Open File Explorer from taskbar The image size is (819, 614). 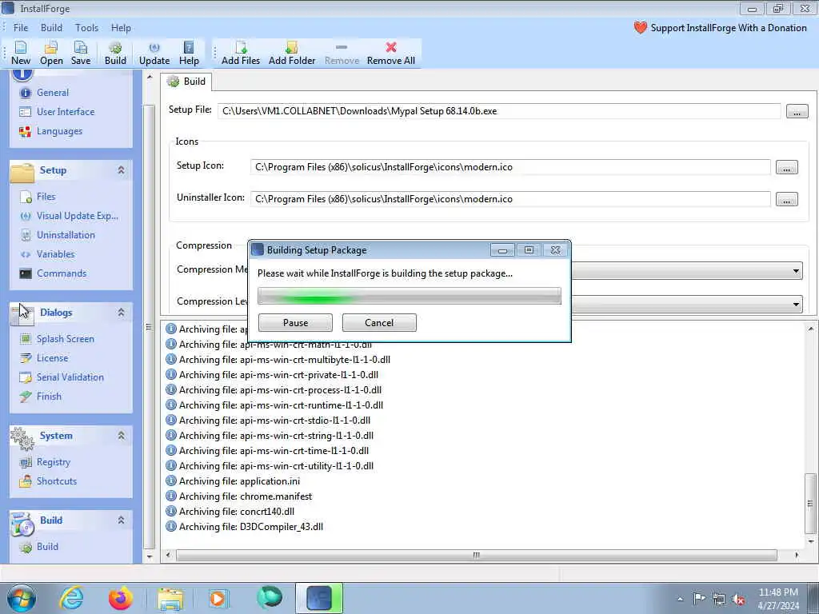(170, 598)
